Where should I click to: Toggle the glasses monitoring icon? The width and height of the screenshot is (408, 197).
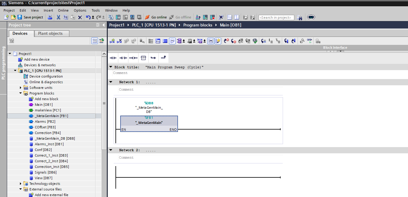coord(310,41)
